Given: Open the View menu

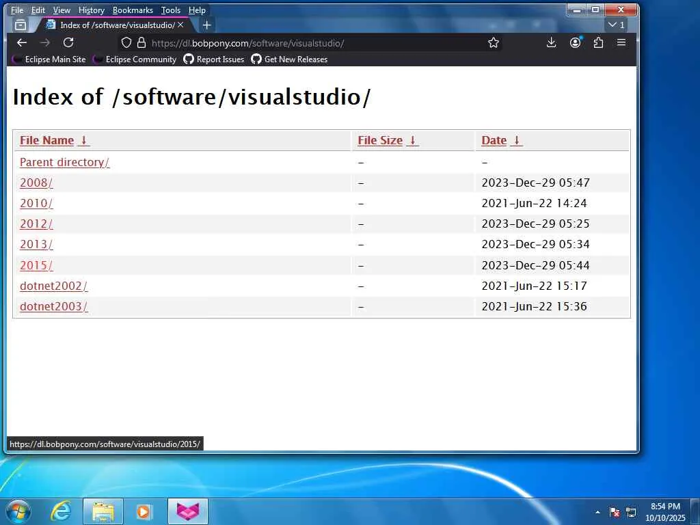Looking at the screenshot, I should point(62,10).
